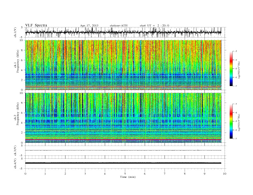This screenshot has width=253, height=195.
Task: Select the date text "Apr. 17, 2013"
Action: coord(89,25)
